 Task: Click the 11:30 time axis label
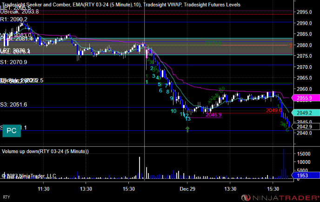click(43, 189)
